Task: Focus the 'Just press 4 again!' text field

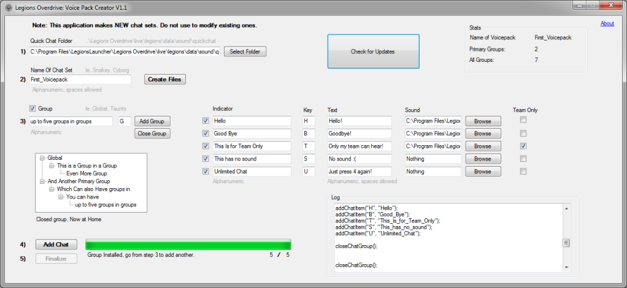Action: pos(360,172)
